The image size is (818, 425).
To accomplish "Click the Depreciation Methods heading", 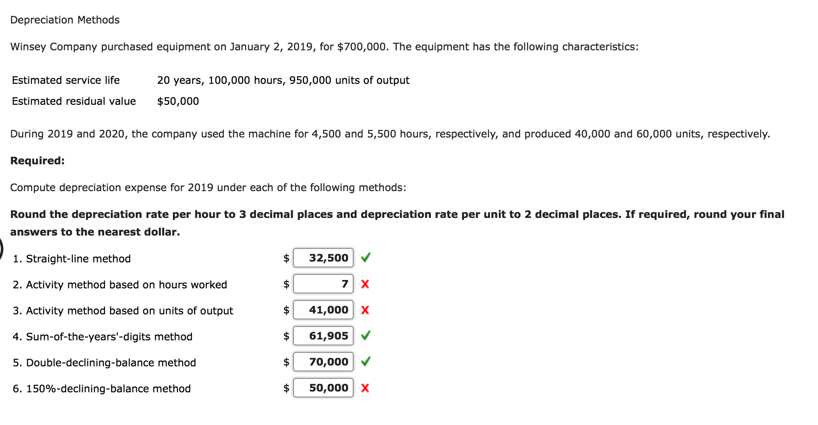I will [65, 20].
